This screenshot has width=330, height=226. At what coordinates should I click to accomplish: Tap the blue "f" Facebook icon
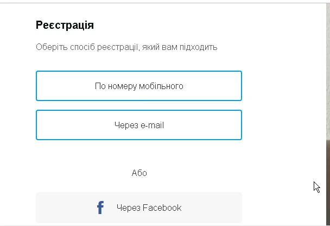coord(100,208)
